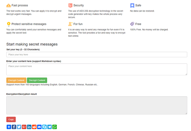This screenshot has width=191, height=131.
Task: Share the page on Twitter
Action: click(x=19, y=127)
